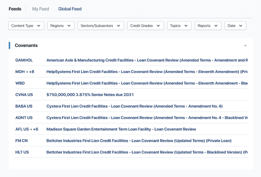This screenshot has height=177, width=261.
Task: Show more tickers via AFL US +6
Action: pos(34,129)
